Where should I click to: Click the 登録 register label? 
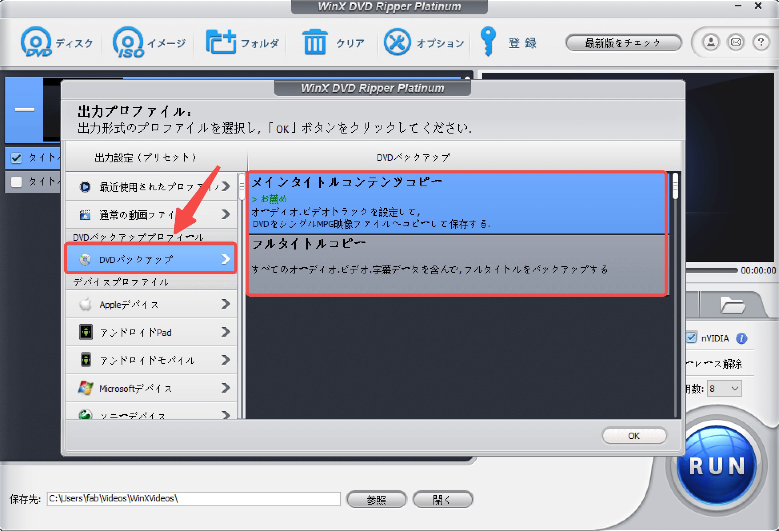click(x=523, y=43)
